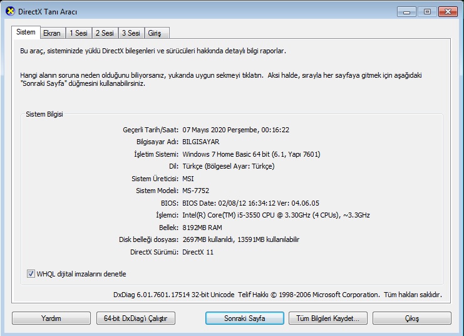
Task: Click the Sonraki Sayfa button
Action: pyautogui.click(x=245, y=318)
